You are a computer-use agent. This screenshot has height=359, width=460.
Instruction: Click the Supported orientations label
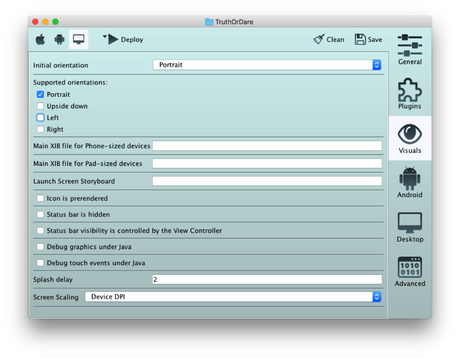tap(71, 82)
